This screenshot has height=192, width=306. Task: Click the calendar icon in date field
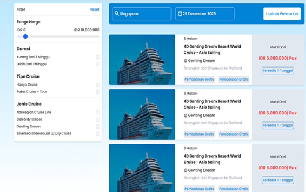point(180,14)
